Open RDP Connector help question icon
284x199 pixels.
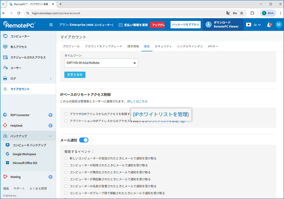point(50,115)
